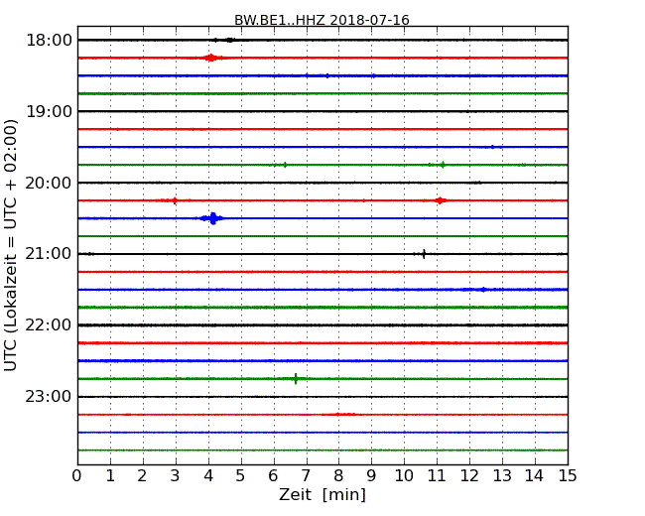Click x-axis tick label 10
The height and width of the screenshot is (516, 645).
click(404, 476)
